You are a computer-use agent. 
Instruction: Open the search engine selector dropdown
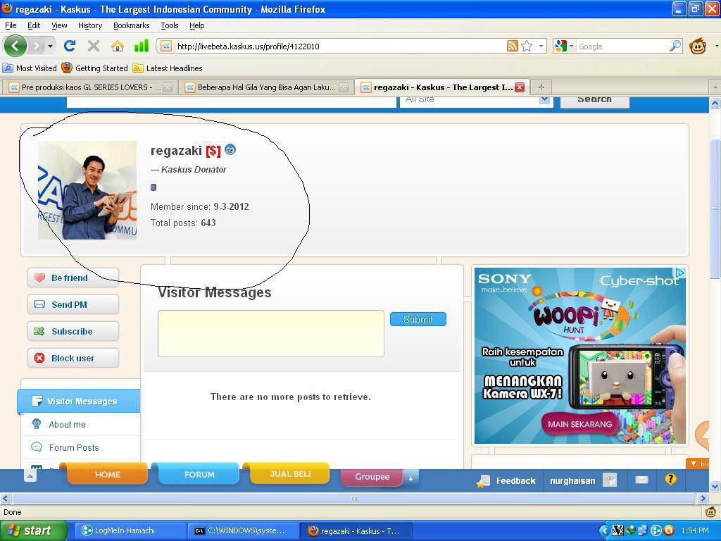click(x=564, y=46)
